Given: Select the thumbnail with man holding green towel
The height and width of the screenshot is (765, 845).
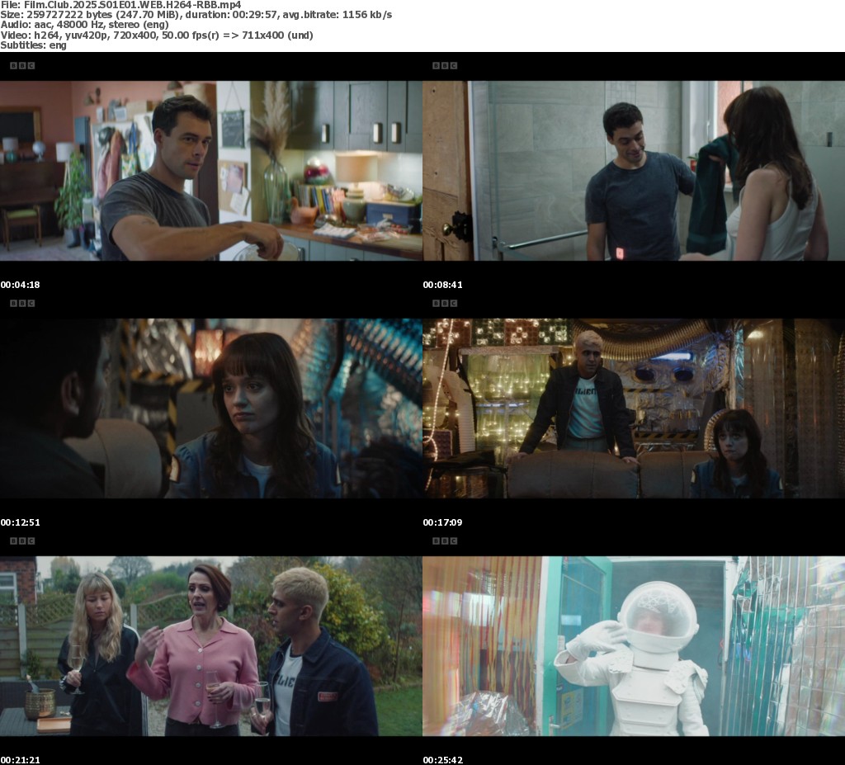Looking at the screenshot, I should click(634, 170).
